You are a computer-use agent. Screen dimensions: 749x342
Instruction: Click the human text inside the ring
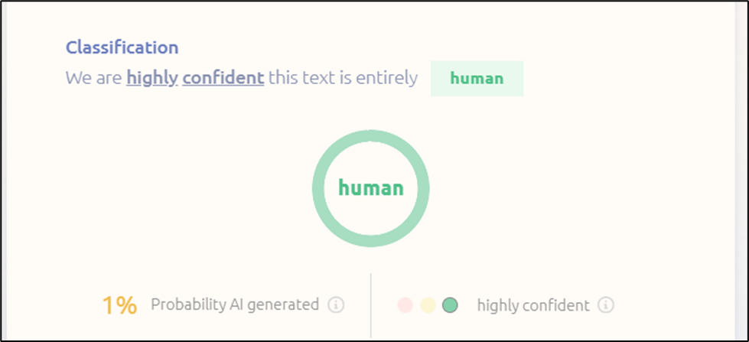[371, 187]
